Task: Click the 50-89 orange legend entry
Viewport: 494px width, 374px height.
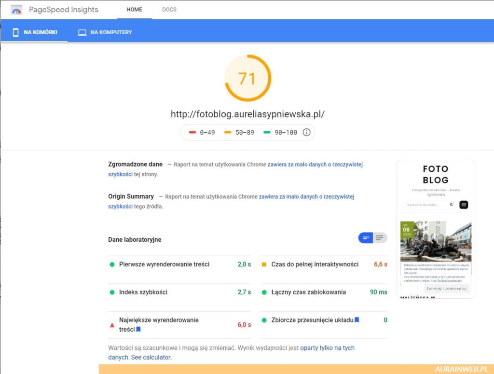Action: click(x=239, y=132)
